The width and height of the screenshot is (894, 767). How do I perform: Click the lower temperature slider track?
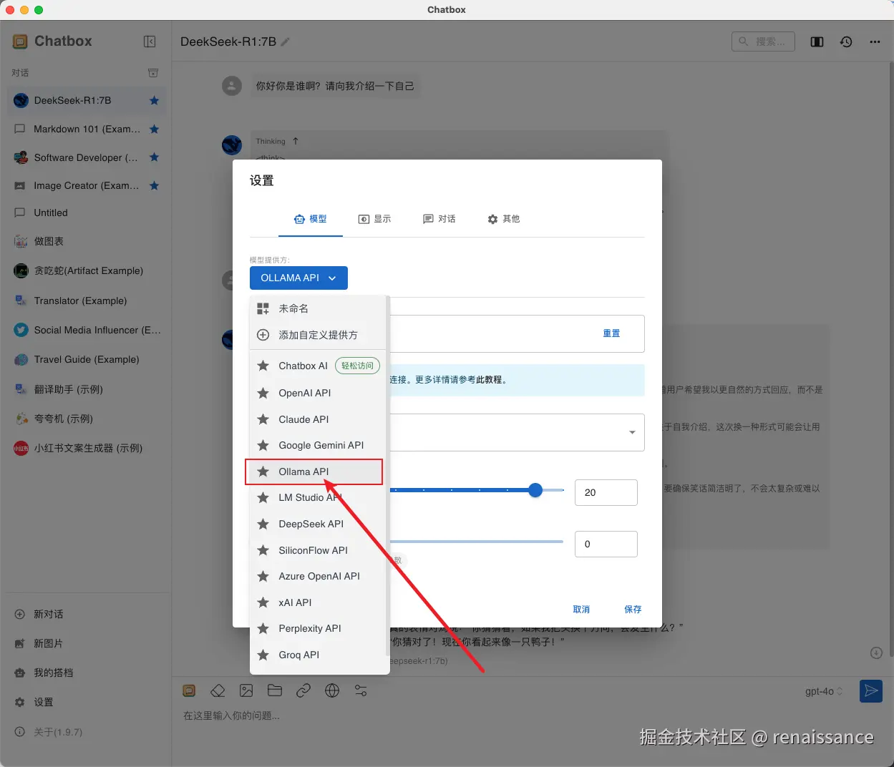(477, 542)
